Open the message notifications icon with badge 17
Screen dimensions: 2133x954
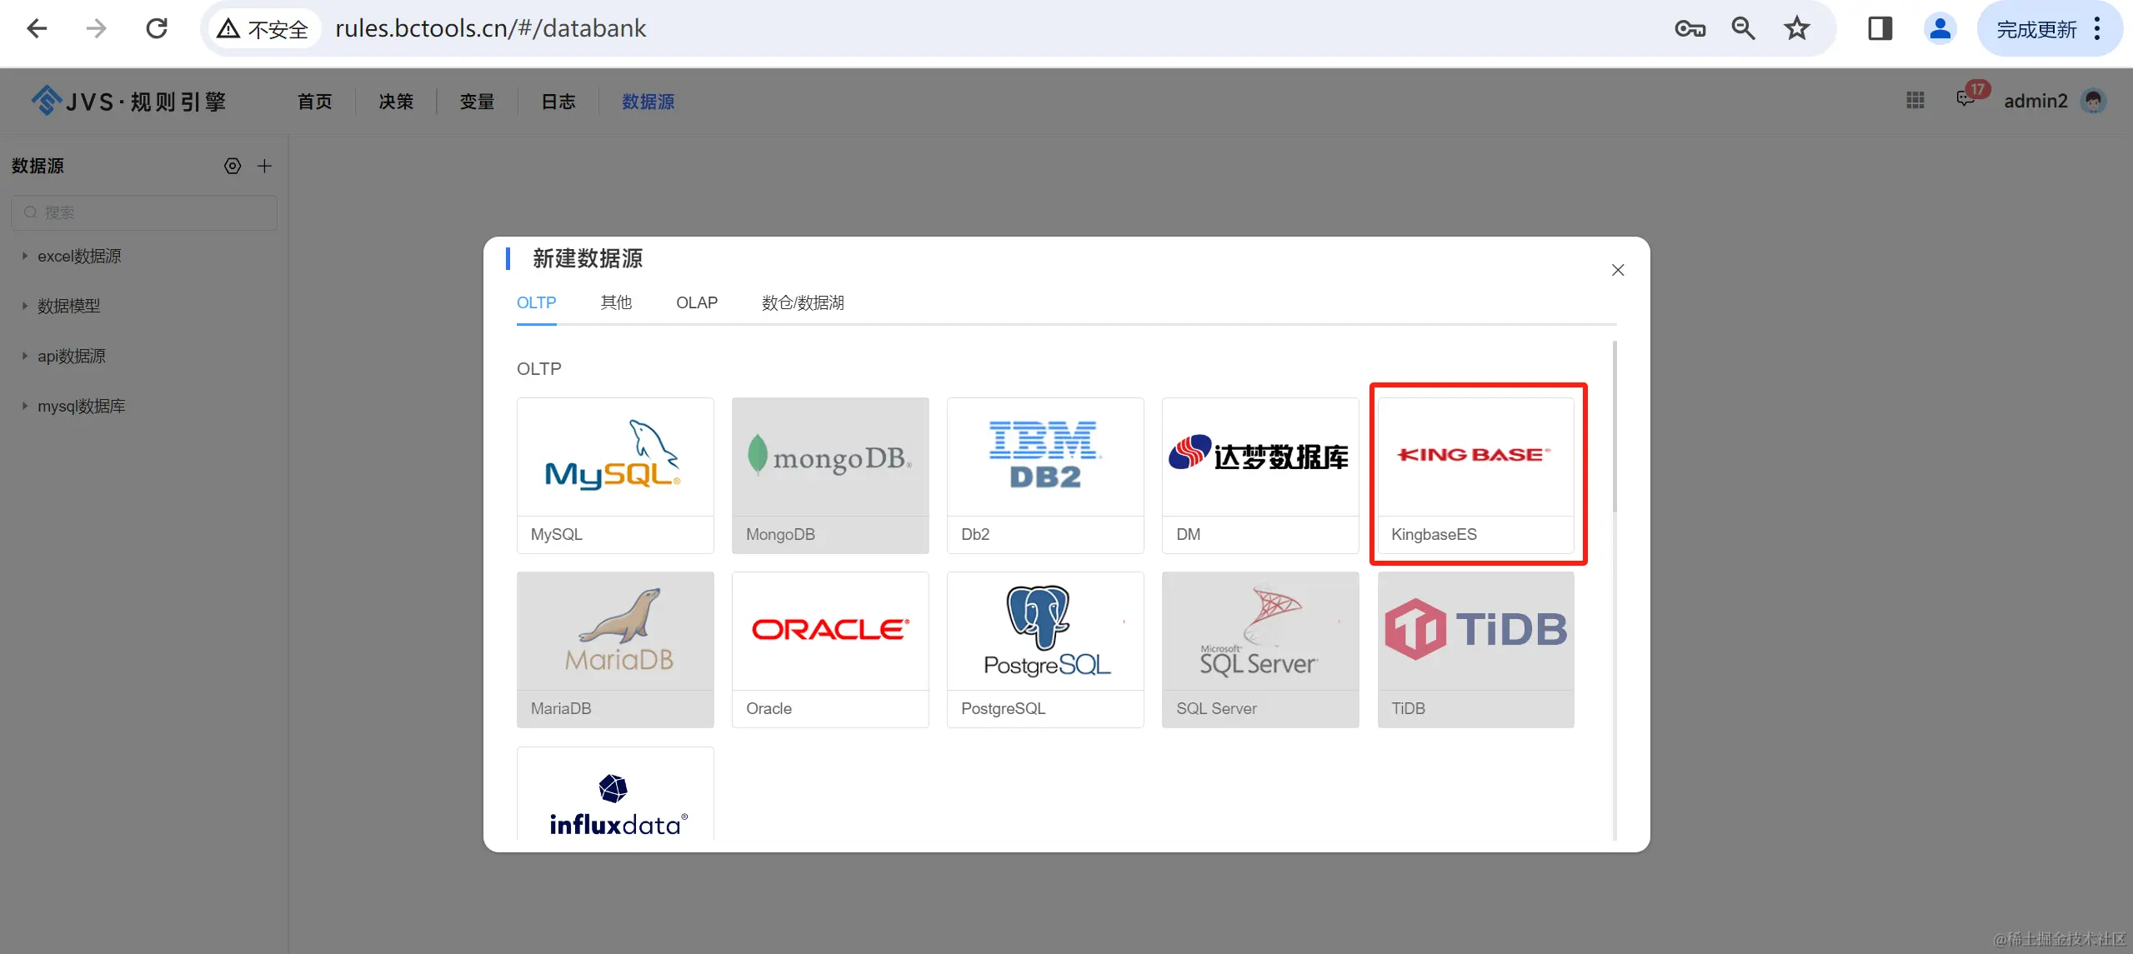(1965, 99)
